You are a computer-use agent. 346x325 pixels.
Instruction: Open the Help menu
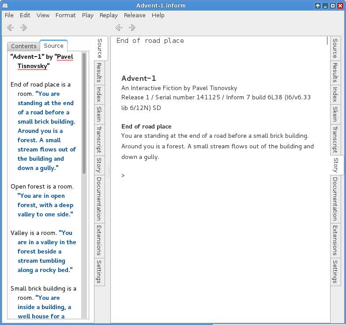click(158, 15)
